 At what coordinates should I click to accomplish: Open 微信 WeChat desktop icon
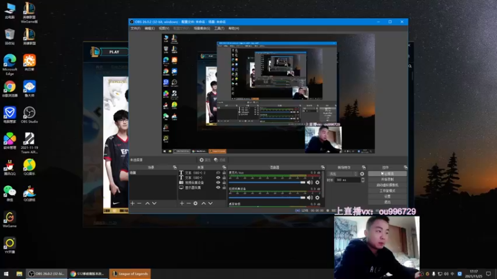[10, 193]
